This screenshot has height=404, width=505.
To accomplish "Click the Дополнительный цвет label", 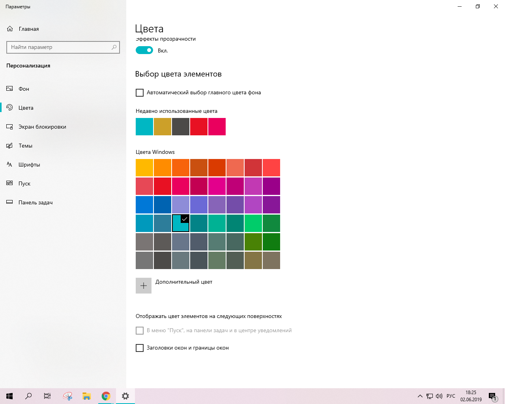I will point(184,282).
